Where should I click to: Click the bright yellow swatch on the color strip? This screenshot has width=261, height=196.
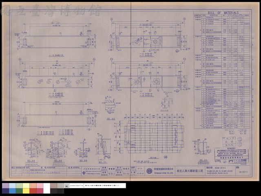point(26,191)
